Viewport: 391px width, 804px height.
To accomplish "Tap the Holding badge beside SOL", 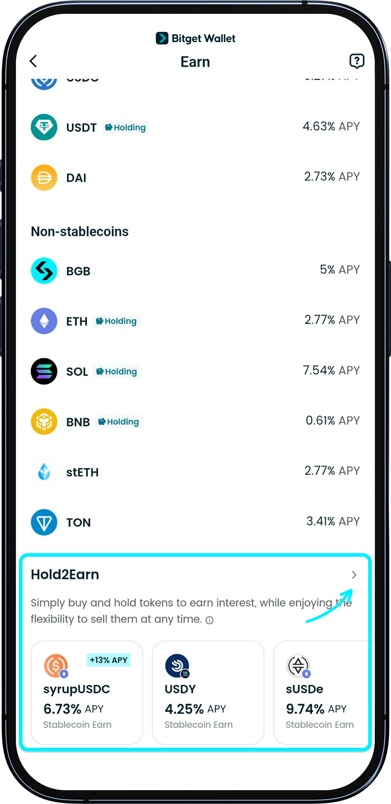I will coord(117,371).
